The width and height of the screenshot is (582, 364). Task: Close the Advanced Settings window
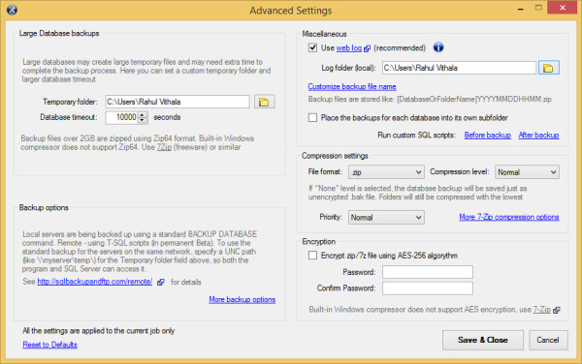pos(562,8)
